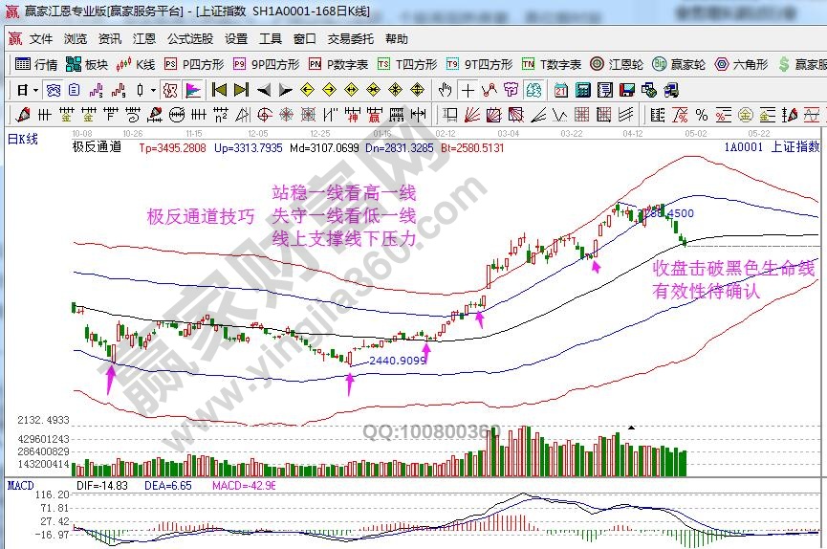Click the MACD indicator panel label

[x=21, y=485]
